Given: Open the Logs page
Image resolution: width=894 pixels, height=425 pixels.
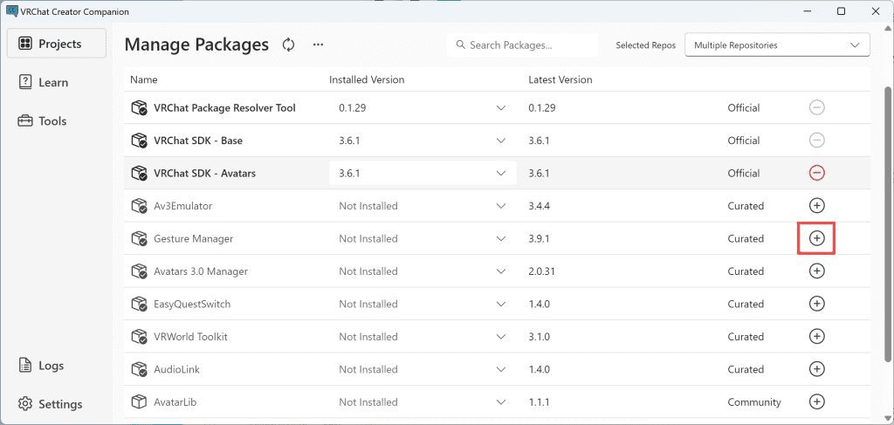Looking at the screenshot, I should click(x=51, y=366).
